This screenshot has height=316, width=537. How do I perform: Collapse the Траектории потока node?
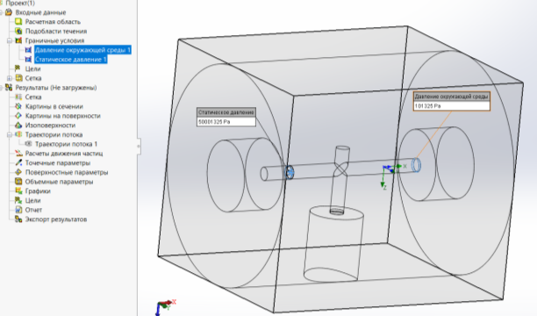[10, 134]
